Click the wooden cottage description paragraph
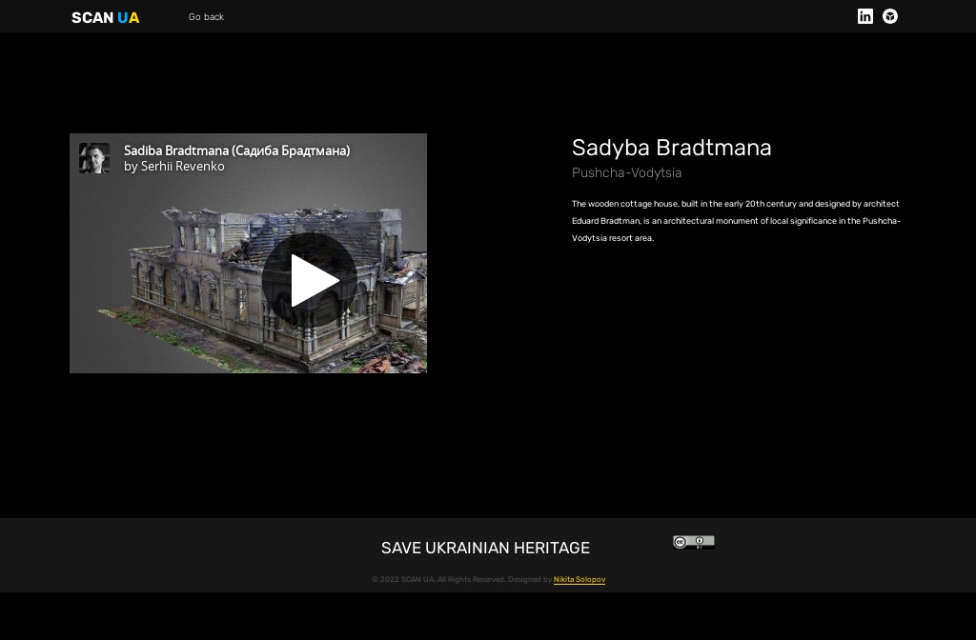 [736, 221]
